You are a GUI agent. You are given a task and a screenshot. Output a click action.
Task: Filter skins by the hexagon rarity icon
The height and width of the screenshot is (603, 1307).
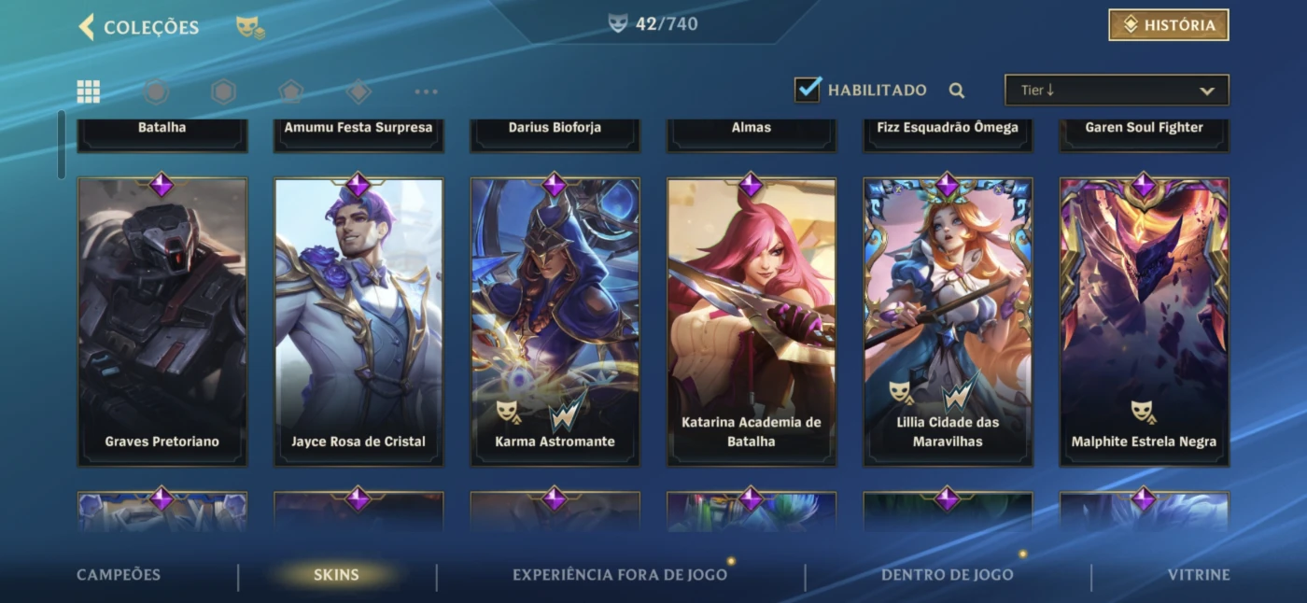click(223, 91)
